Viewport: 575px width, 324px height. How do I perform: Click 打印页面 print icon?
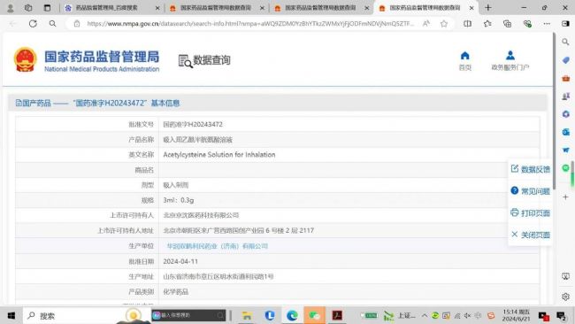click(x=515, y=212)
